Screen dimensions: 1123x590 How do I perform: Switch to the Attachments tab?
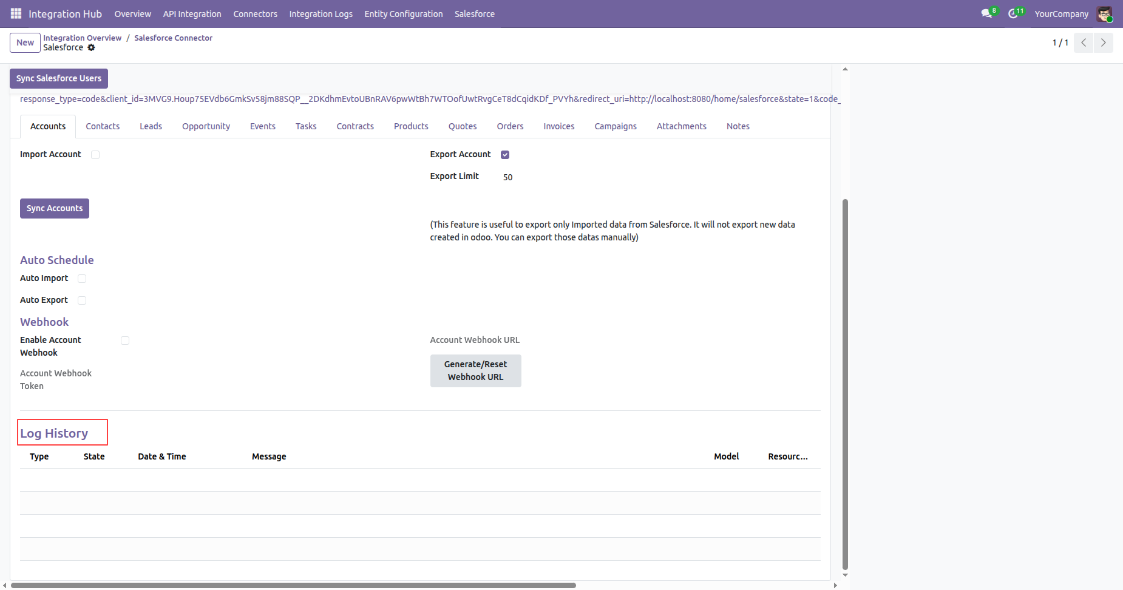coord(681,126)
